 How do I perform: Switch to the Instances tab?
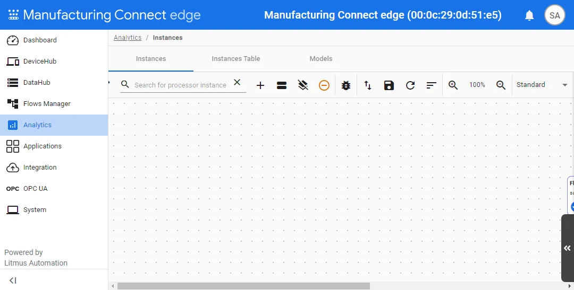click(151, 59)
